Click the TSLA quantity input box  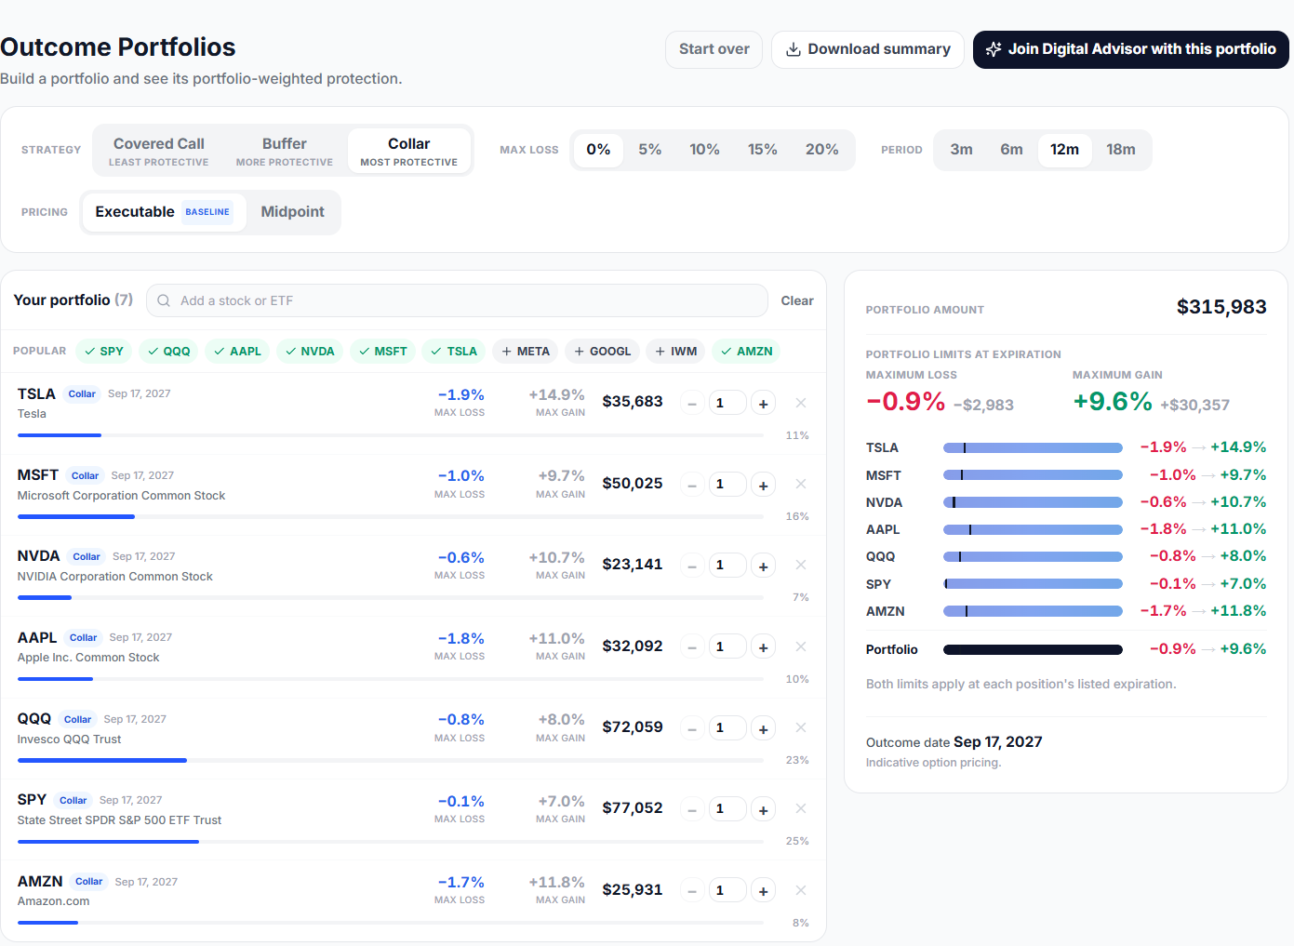(x=727, y=403)
